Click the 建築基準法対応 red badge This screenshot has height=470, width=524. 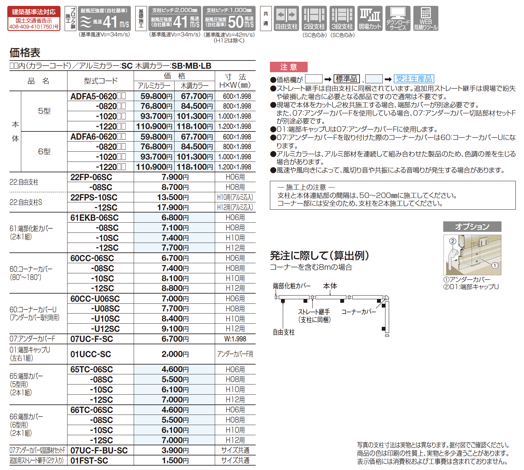tap(34, 18)
